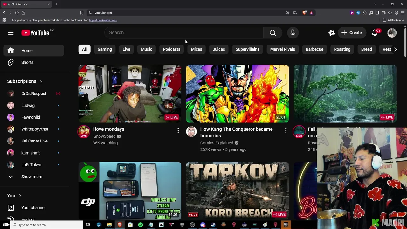Open the account avatar menu

tap(392, 32)
